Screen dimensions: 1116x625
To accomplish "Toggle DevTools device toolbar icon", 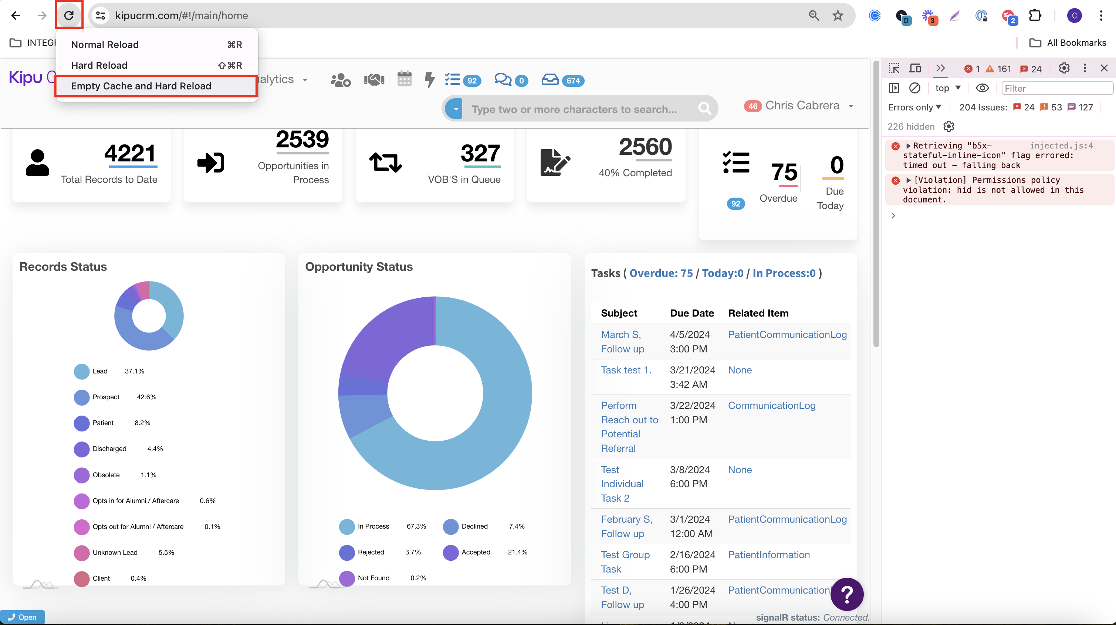I will (915, 68).
